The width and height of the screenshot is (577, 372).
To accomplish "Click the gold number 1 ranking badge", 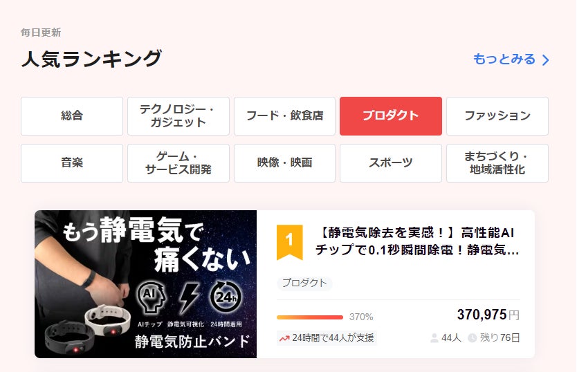I will coord(290,242).
